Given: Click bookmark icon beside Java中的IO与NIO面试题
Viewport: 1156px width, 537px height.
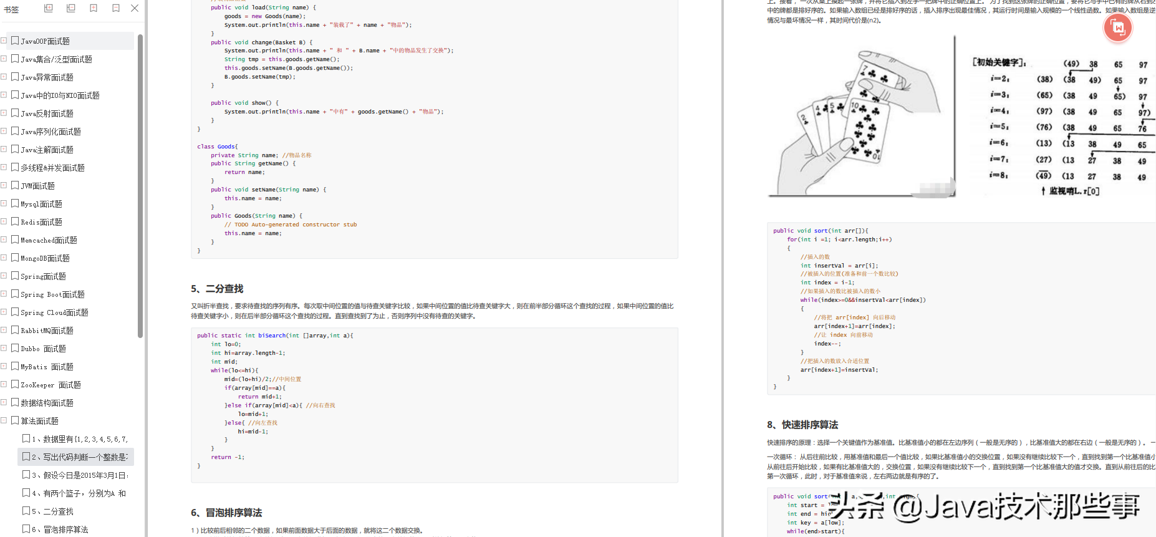Looking at the screenshot, I should coord(15,95).
